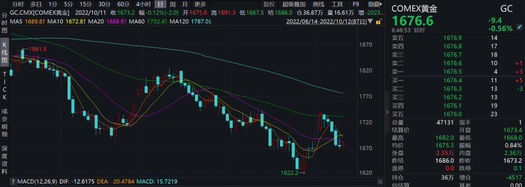Open TICK view in the left sidebar

coord(4,86)
